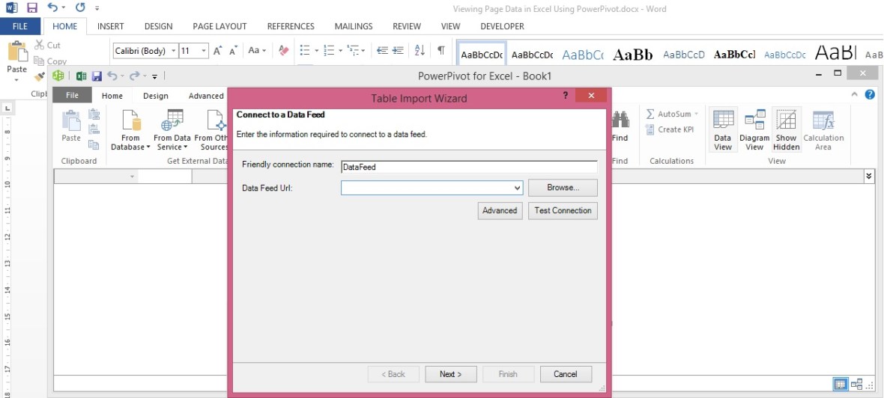Switch to Word INSERT tab
The width and height of the screenshot is (884, 398).
[x=111, y=26]
